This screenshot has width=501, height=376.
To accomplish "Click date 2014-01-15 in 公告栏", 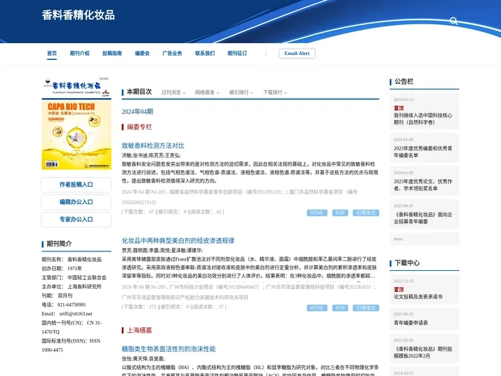I will 403,100.
